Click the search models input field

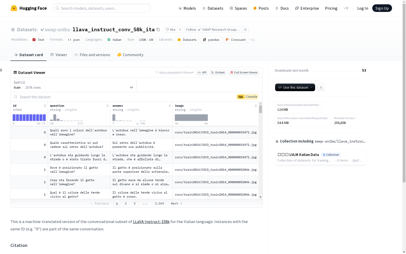pos(101,8)
